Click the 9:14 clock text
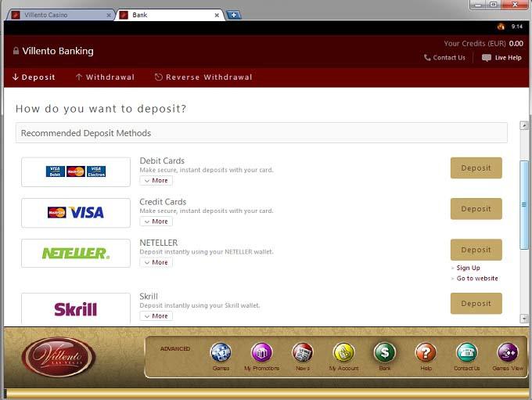 coord(517,27)
